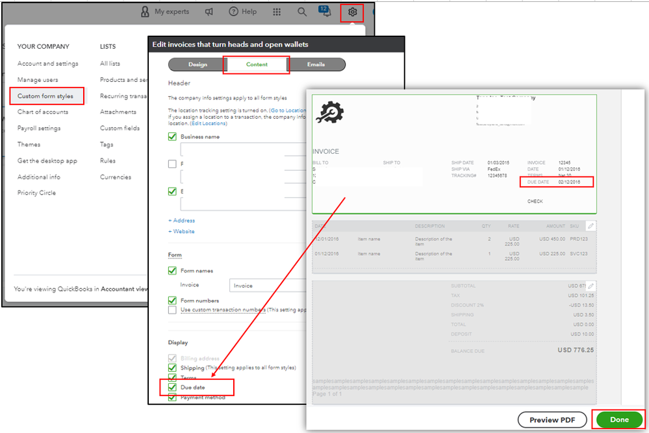Click Preview PDF button
Screen dimensions: 649x433
[552, 420]
